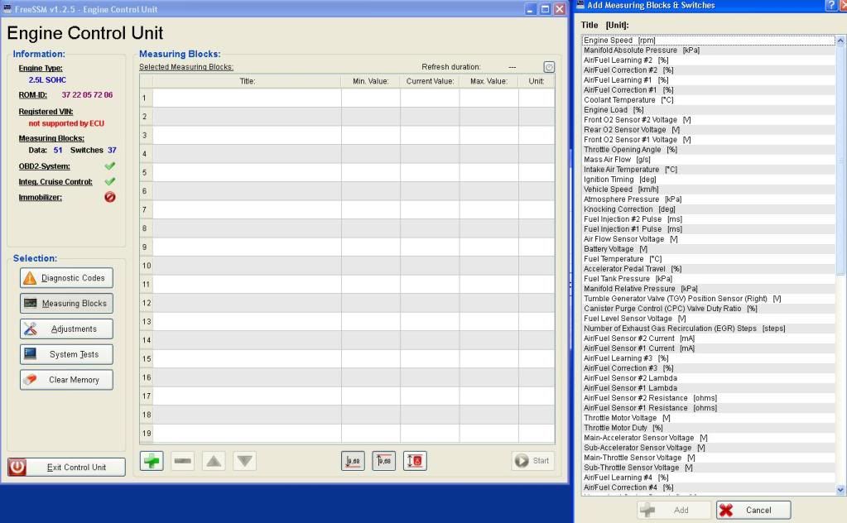Click the refresh duration icon
This screenshot has width=847, height=523.
point(549,67)
